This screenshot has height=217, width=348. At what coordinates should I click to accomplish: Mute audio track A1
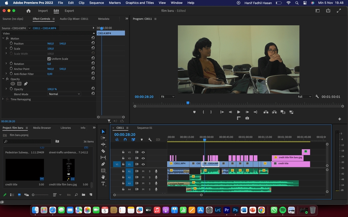tap(143, 171)
